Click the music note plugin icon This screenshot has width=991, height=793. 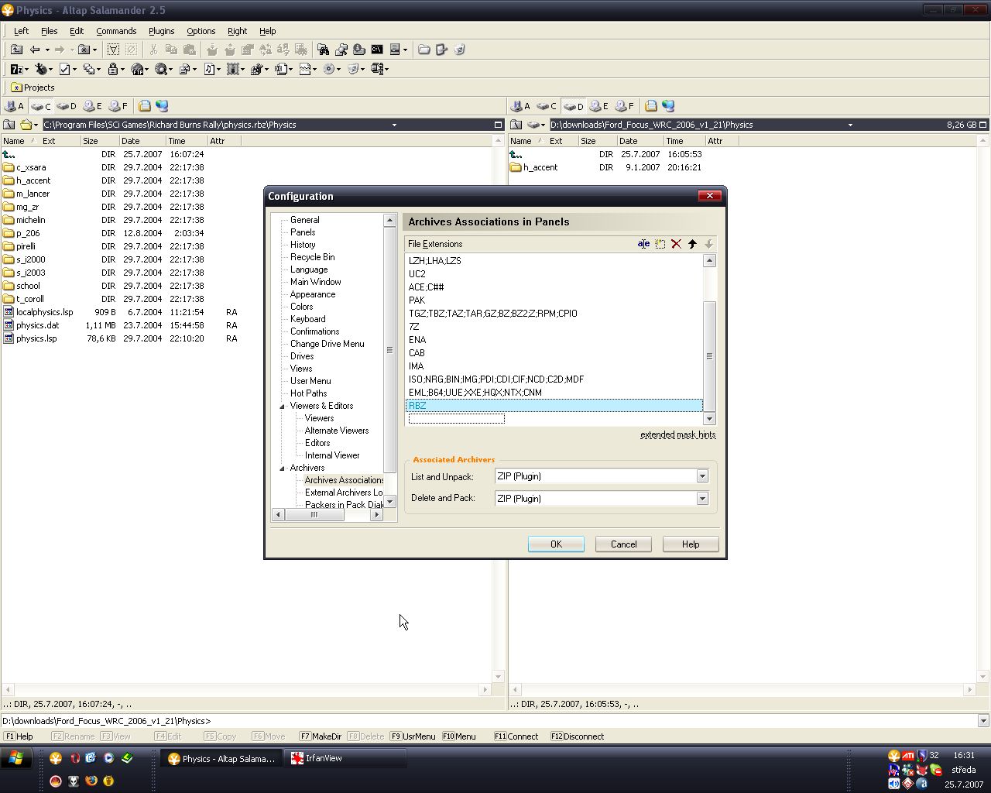pyautogui.click(x=208, y=69)
